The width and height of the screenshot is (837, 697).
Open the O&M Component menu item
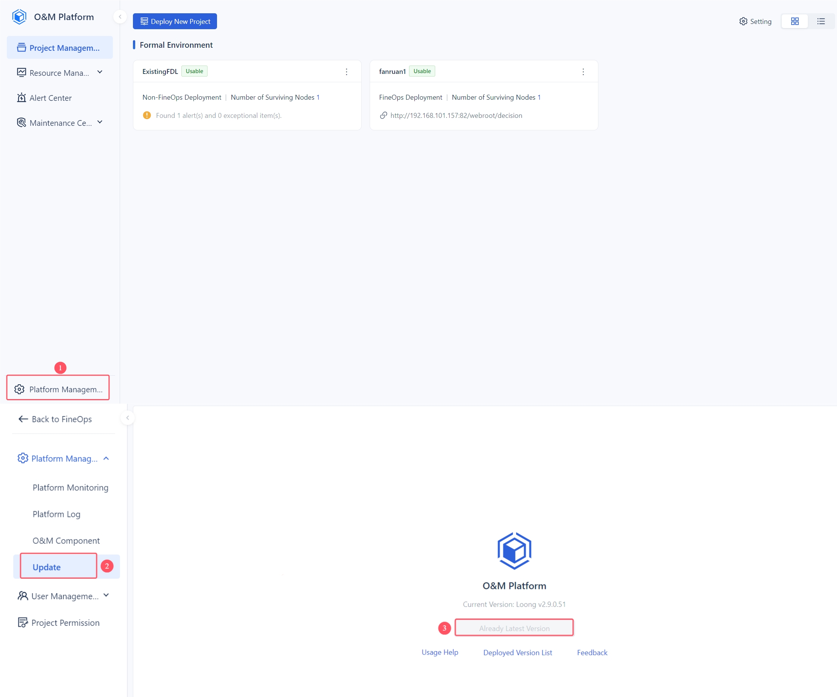tap(66, 540)
